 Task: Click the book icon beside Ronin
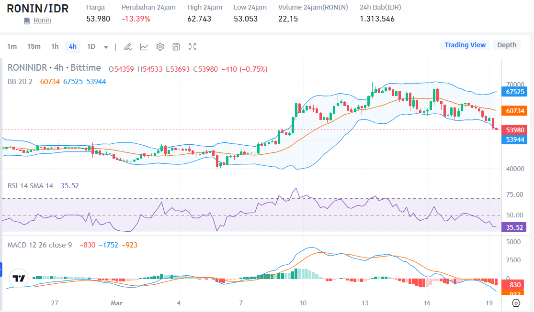point(27,21)
